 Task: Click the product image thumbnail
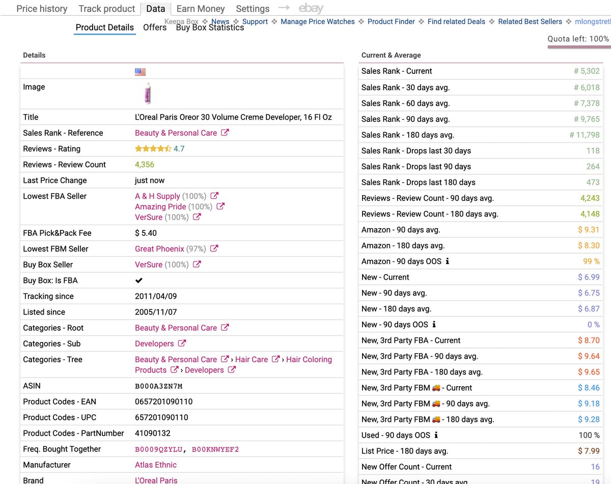tap(148, 94)
